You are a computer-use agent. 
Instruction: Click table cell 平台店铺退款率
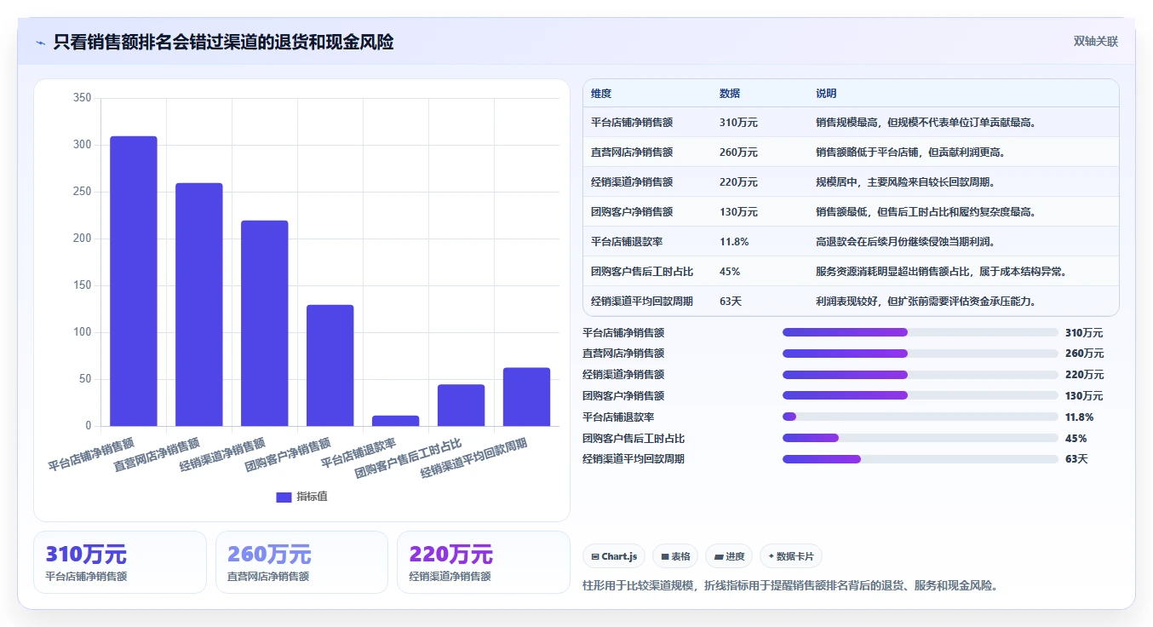[627, 242]
